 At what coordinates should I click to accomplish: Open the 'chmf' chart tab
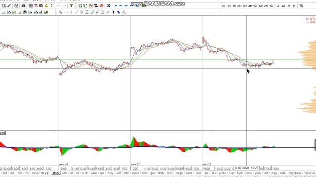pyautogui.click(x=198, y=173)
